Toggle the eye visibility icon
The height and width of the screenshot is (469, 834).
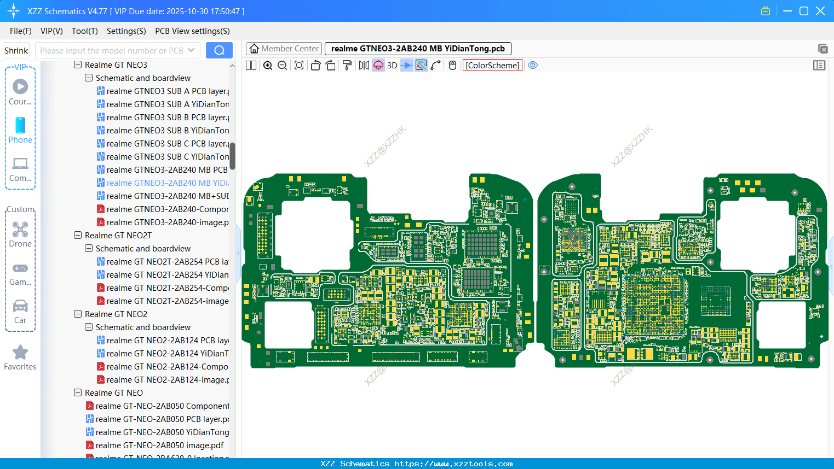coord(533,66)
